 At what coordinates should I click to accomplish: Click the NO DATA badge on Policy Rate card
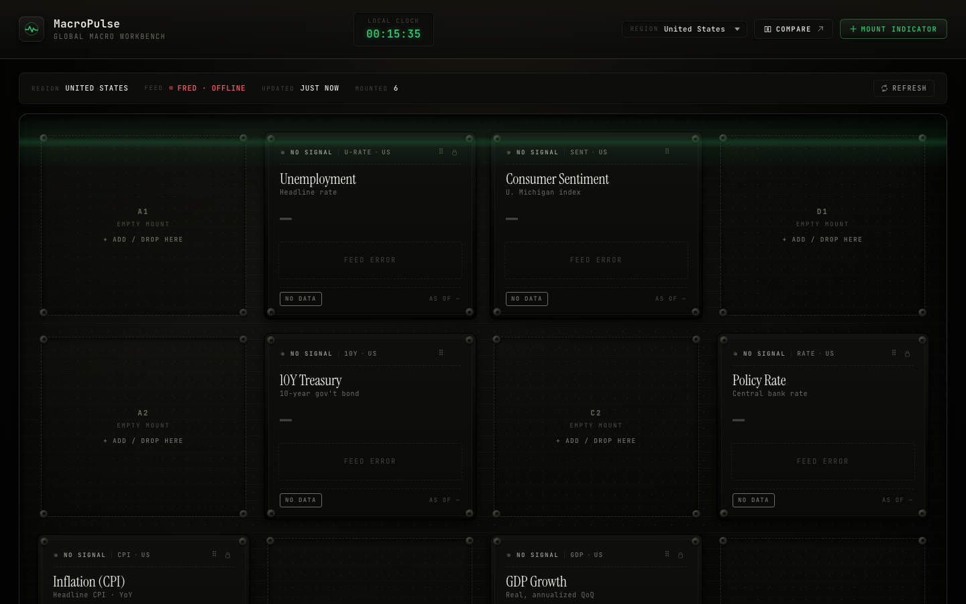coord(753,500)
